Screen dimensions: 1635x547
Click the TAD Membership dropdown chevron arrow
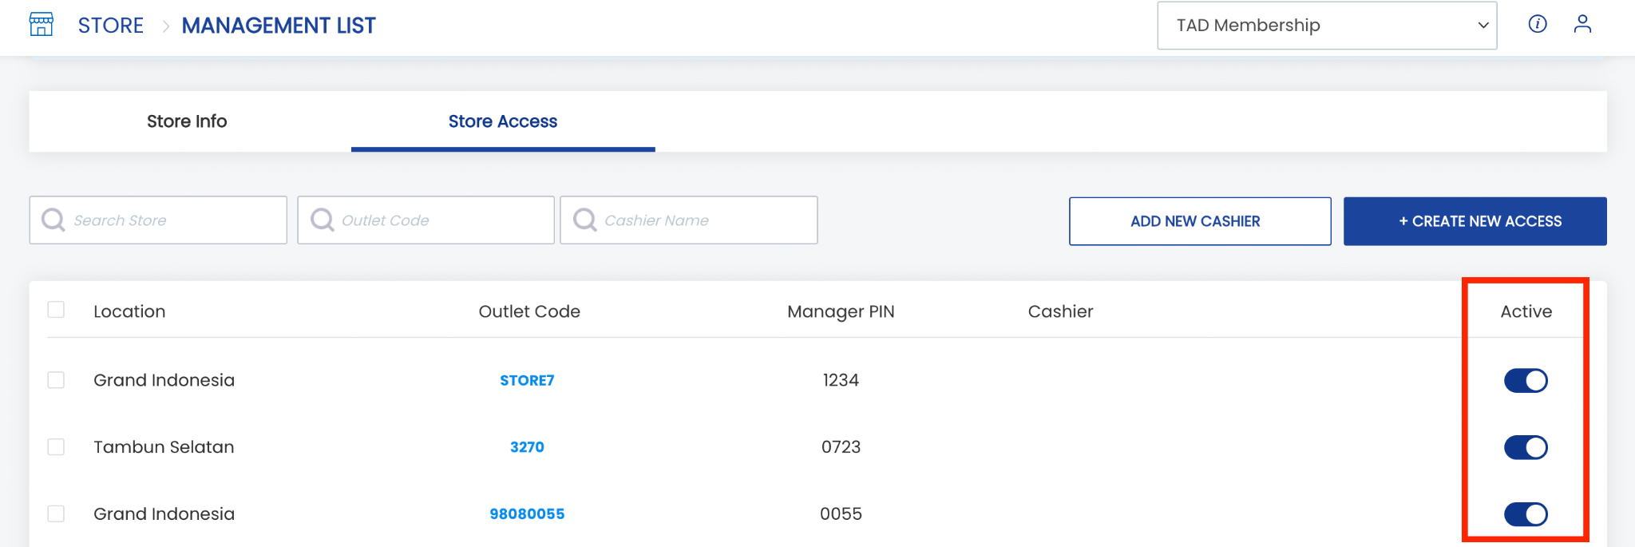1483,26
